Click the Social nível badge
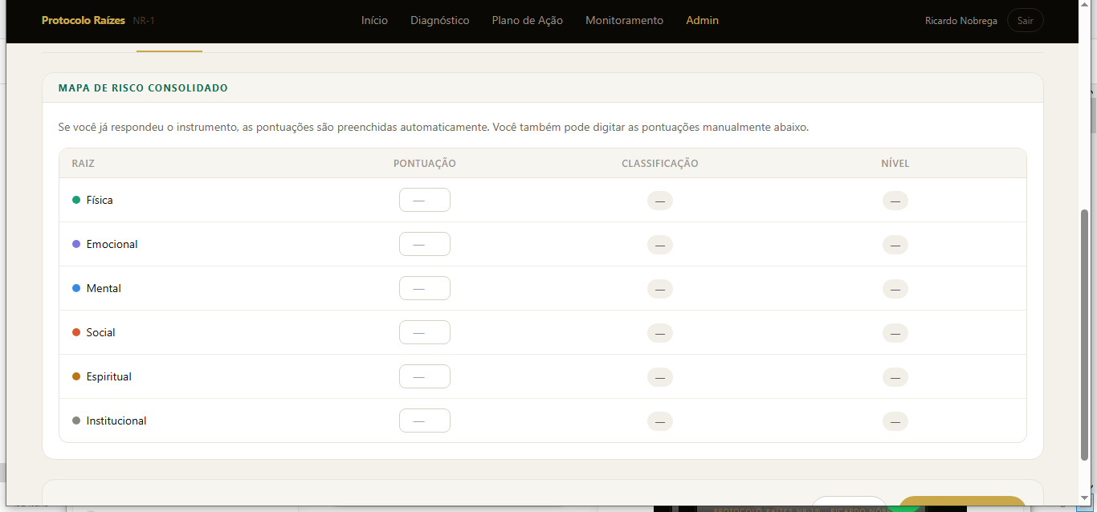This screenshot has height=512, width=1097. coord(895,333)
